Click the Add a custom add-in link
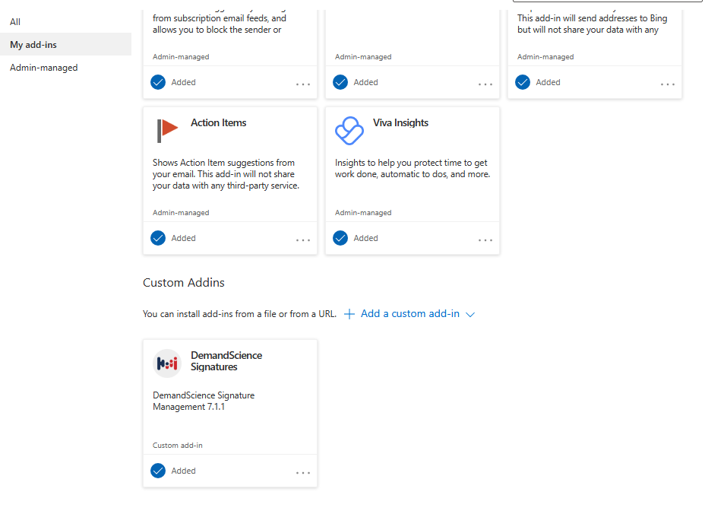Screen dimensions: 705x514 coord(410,314)
